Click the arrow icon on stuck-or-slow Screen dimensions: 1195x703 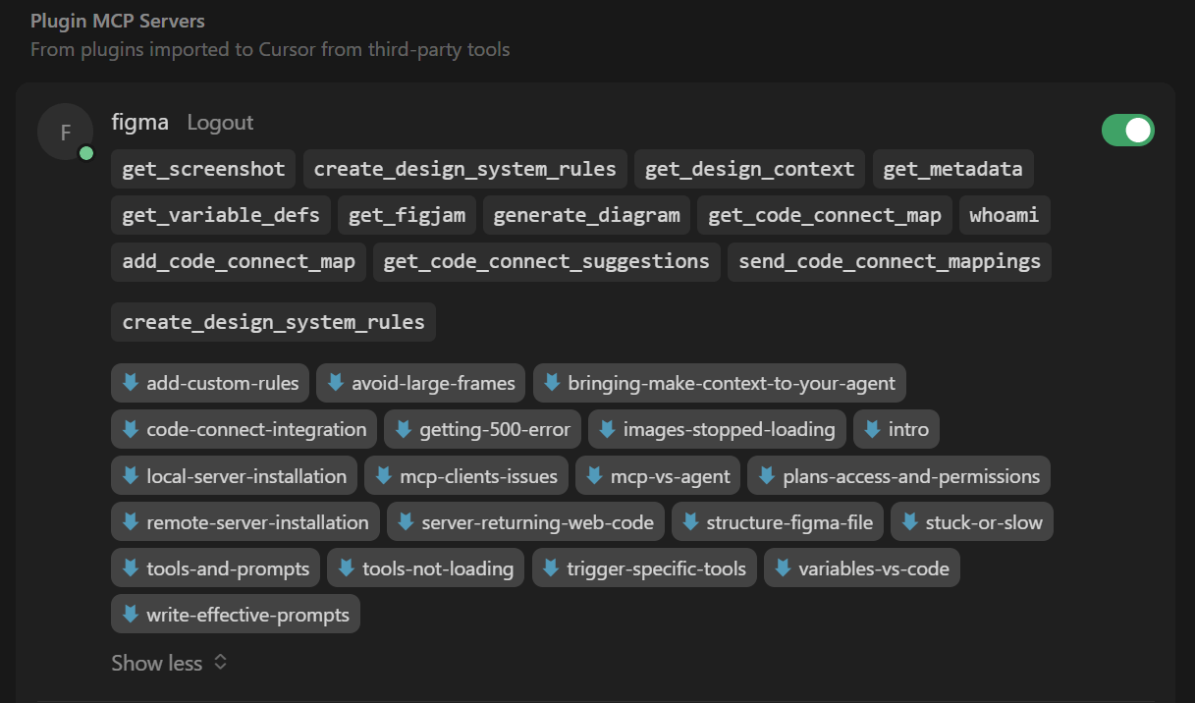pos(909,521)
